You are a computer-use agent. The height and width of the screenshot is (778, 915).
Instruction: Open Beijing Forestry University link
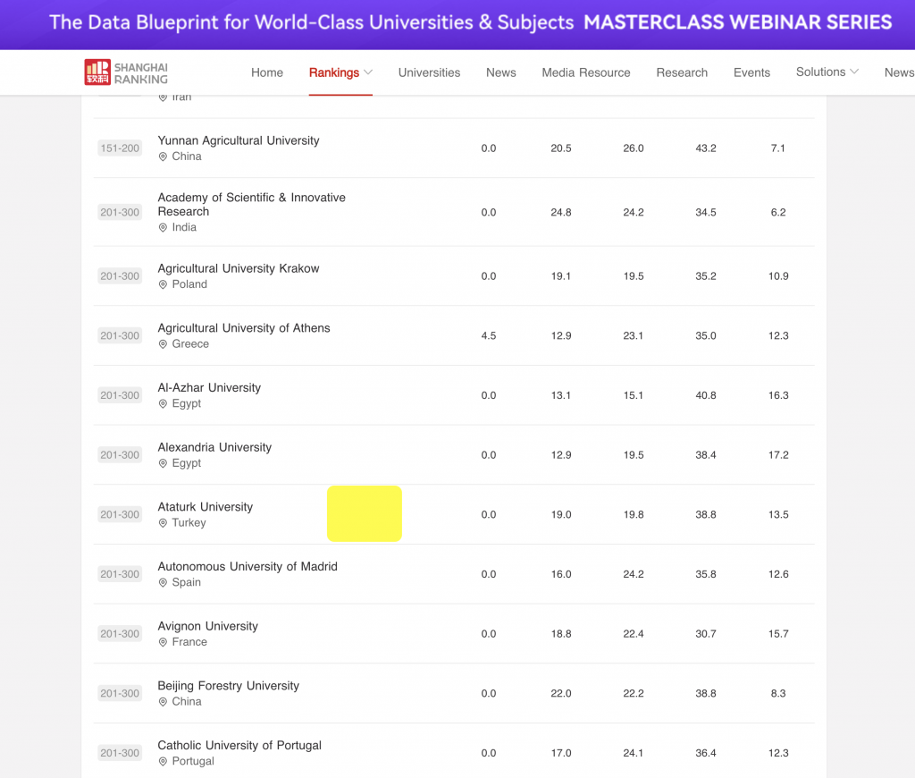(x=228, y=686)
